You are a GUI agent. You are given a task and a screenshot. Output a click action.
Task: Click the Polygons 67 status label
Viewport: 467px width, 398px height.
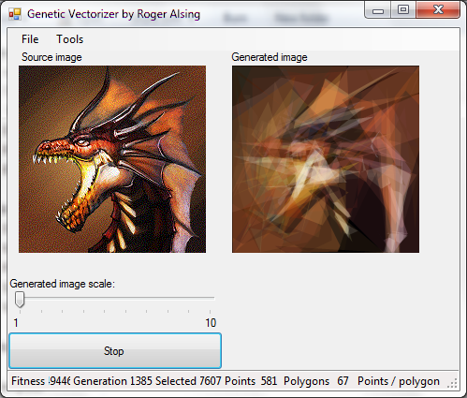(x=315, y=381)
